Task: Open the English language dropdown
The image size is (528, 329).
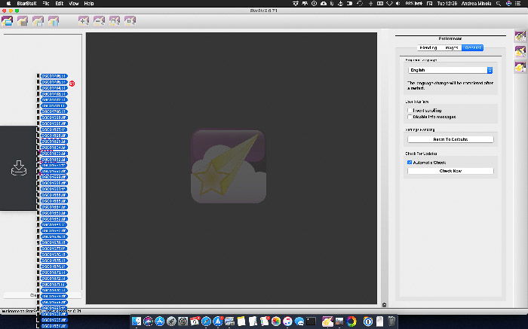Action: click(x=450, y=70)
